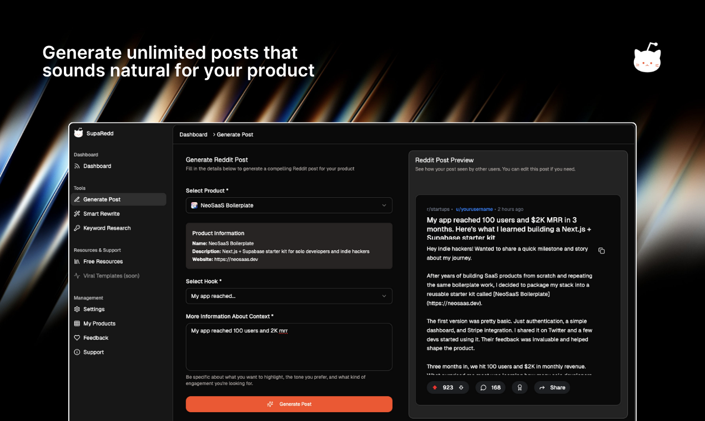Screen dimensions: 705x421
Task: Open Keyword Research tool
Action: click(107, 228)
